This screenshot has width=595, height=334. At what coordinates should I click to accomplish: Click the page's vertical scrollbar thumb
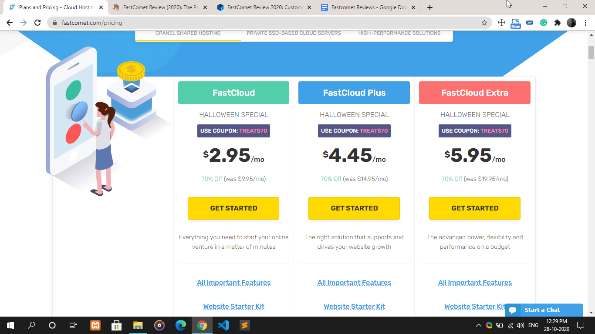click(x=591, y=52)
